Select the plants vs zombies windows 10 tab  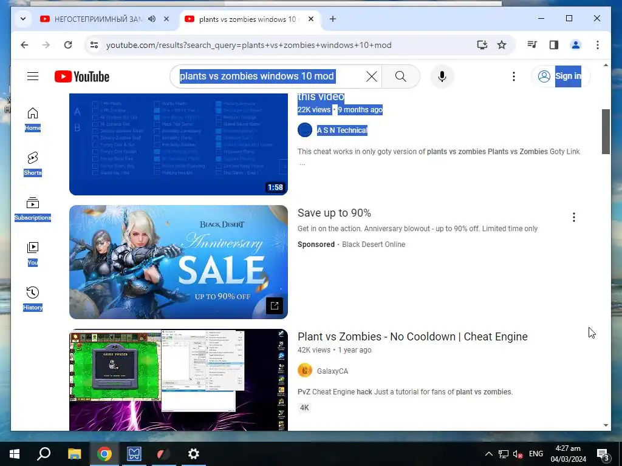click(x=247, y=19)
